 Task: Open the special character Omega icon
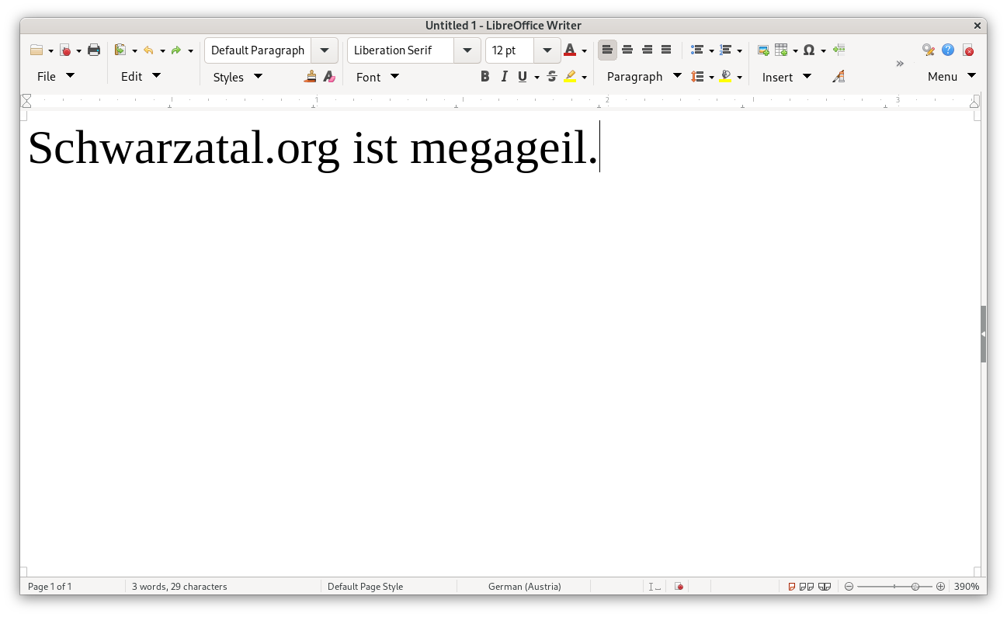pyautogui.click(x=809, y=50)
